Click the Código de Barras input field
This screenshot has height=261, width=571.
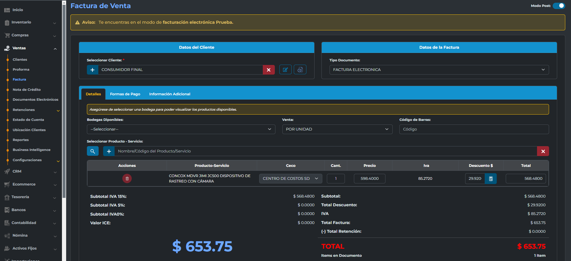coord(474,129)
